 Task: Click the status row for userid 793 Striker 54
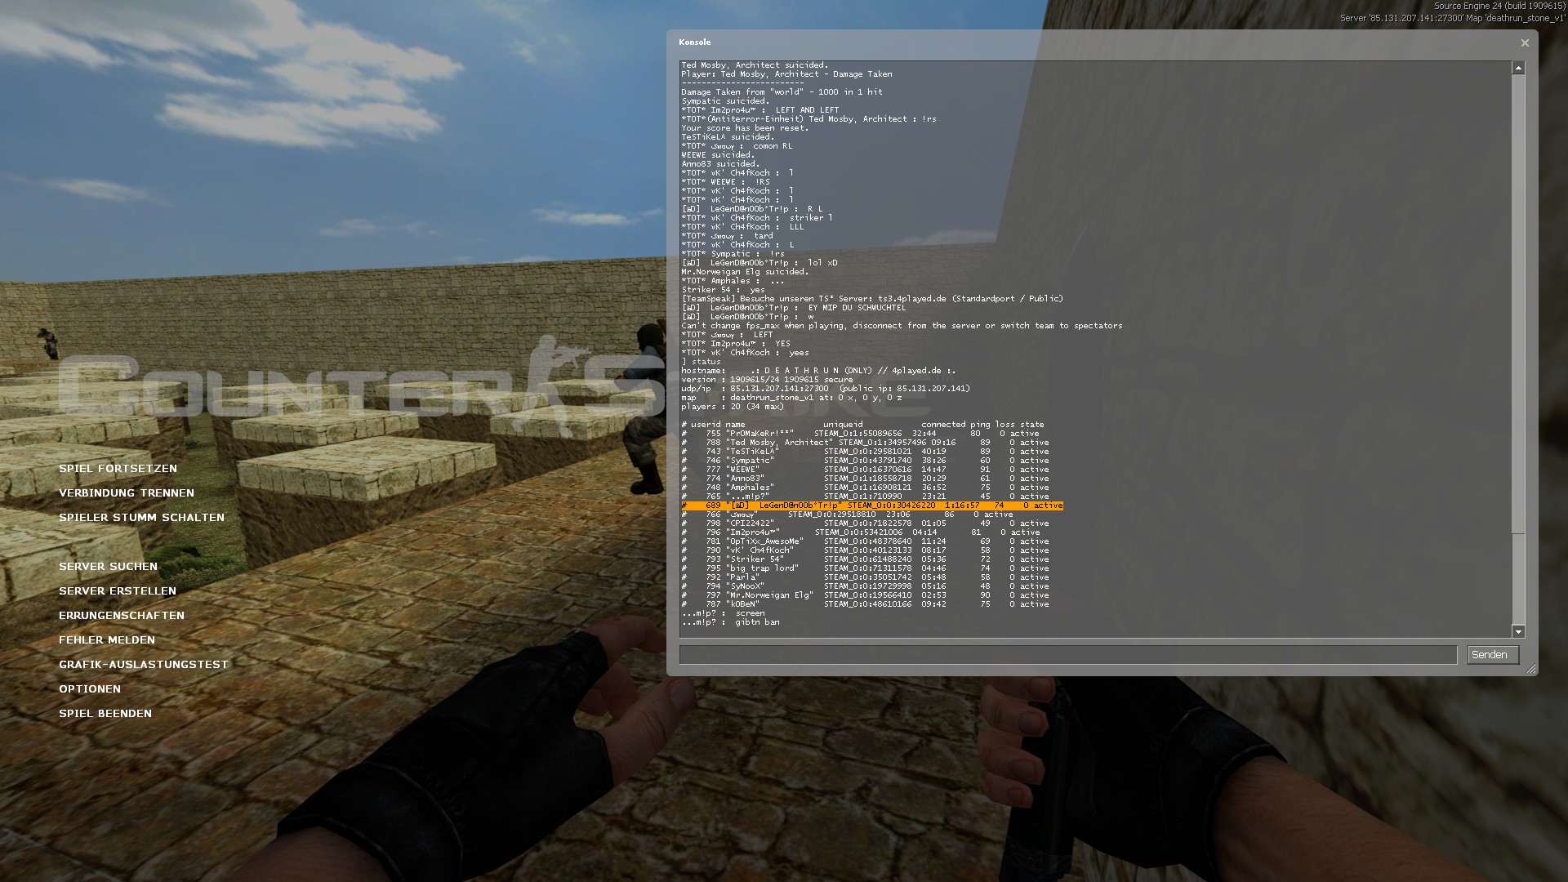click(x=865, y=559)
